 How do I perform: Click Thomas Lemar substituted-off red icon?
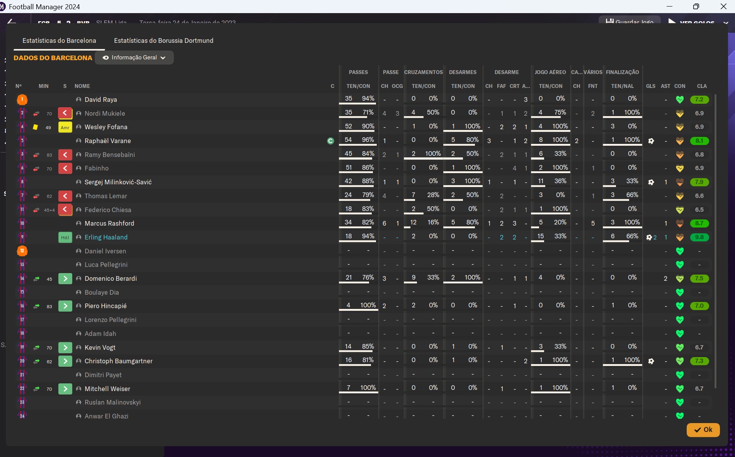click(65, 196)
